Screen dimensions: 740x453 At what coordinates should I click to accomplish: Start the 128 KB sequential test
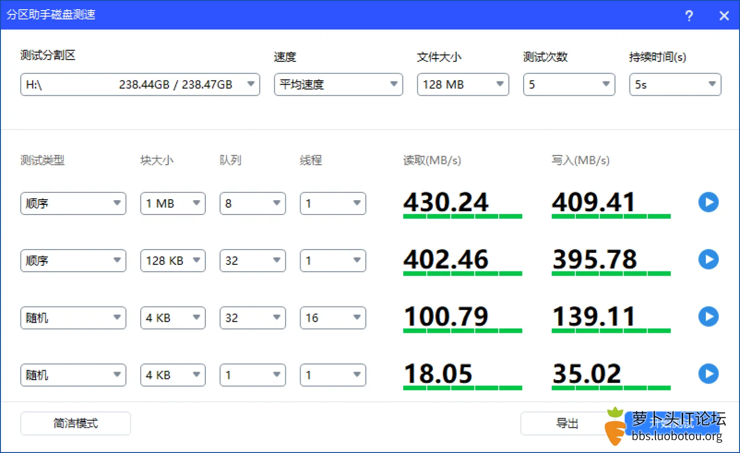coord(708,259)
